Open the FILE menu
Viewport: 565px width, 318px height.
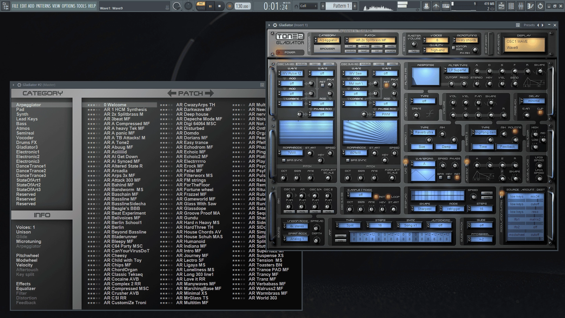pyautogui.click(x=15, y=6)
